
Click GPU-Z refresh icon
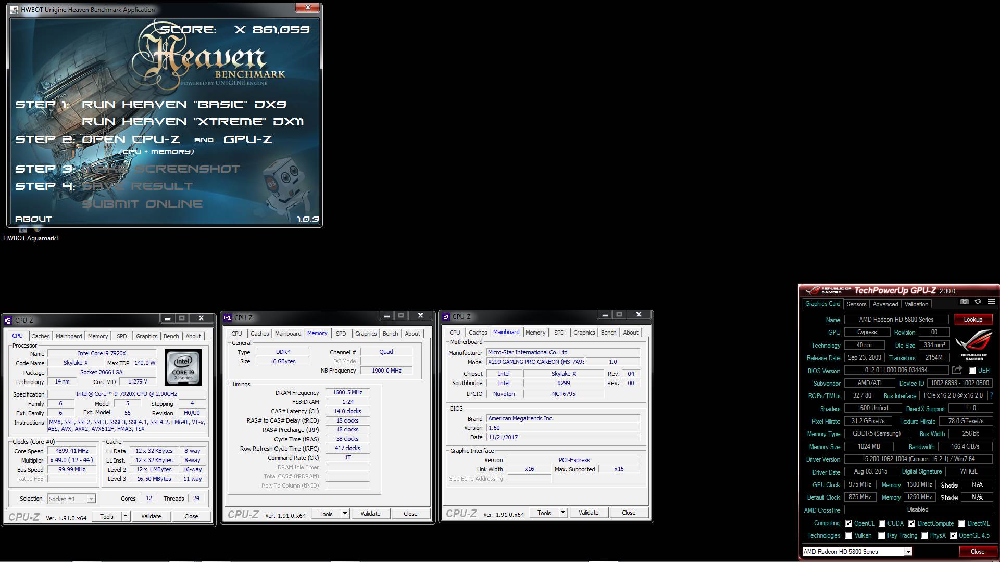tap(978, 301)
